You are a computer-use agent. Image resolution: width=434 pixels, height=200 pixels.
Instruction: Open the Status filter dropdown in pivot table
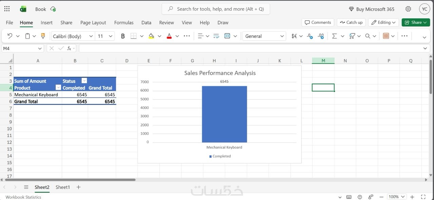pos(84,81)
